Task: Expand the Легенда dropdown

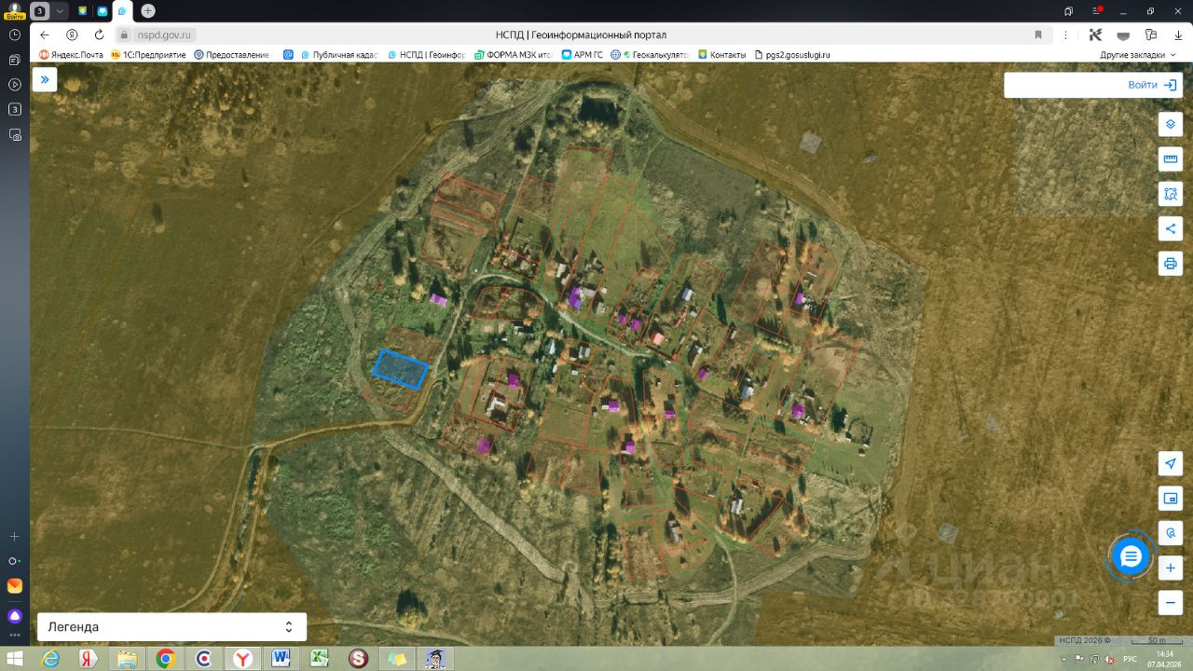Action: [x=171, y=627]
